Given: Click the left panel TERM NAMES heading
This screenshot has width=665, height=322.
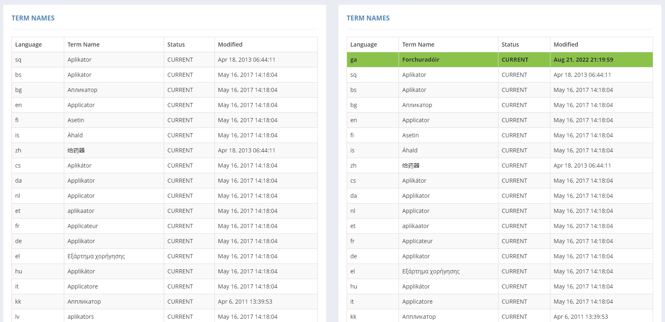Looking at the screenshot, I should [33, 18].
